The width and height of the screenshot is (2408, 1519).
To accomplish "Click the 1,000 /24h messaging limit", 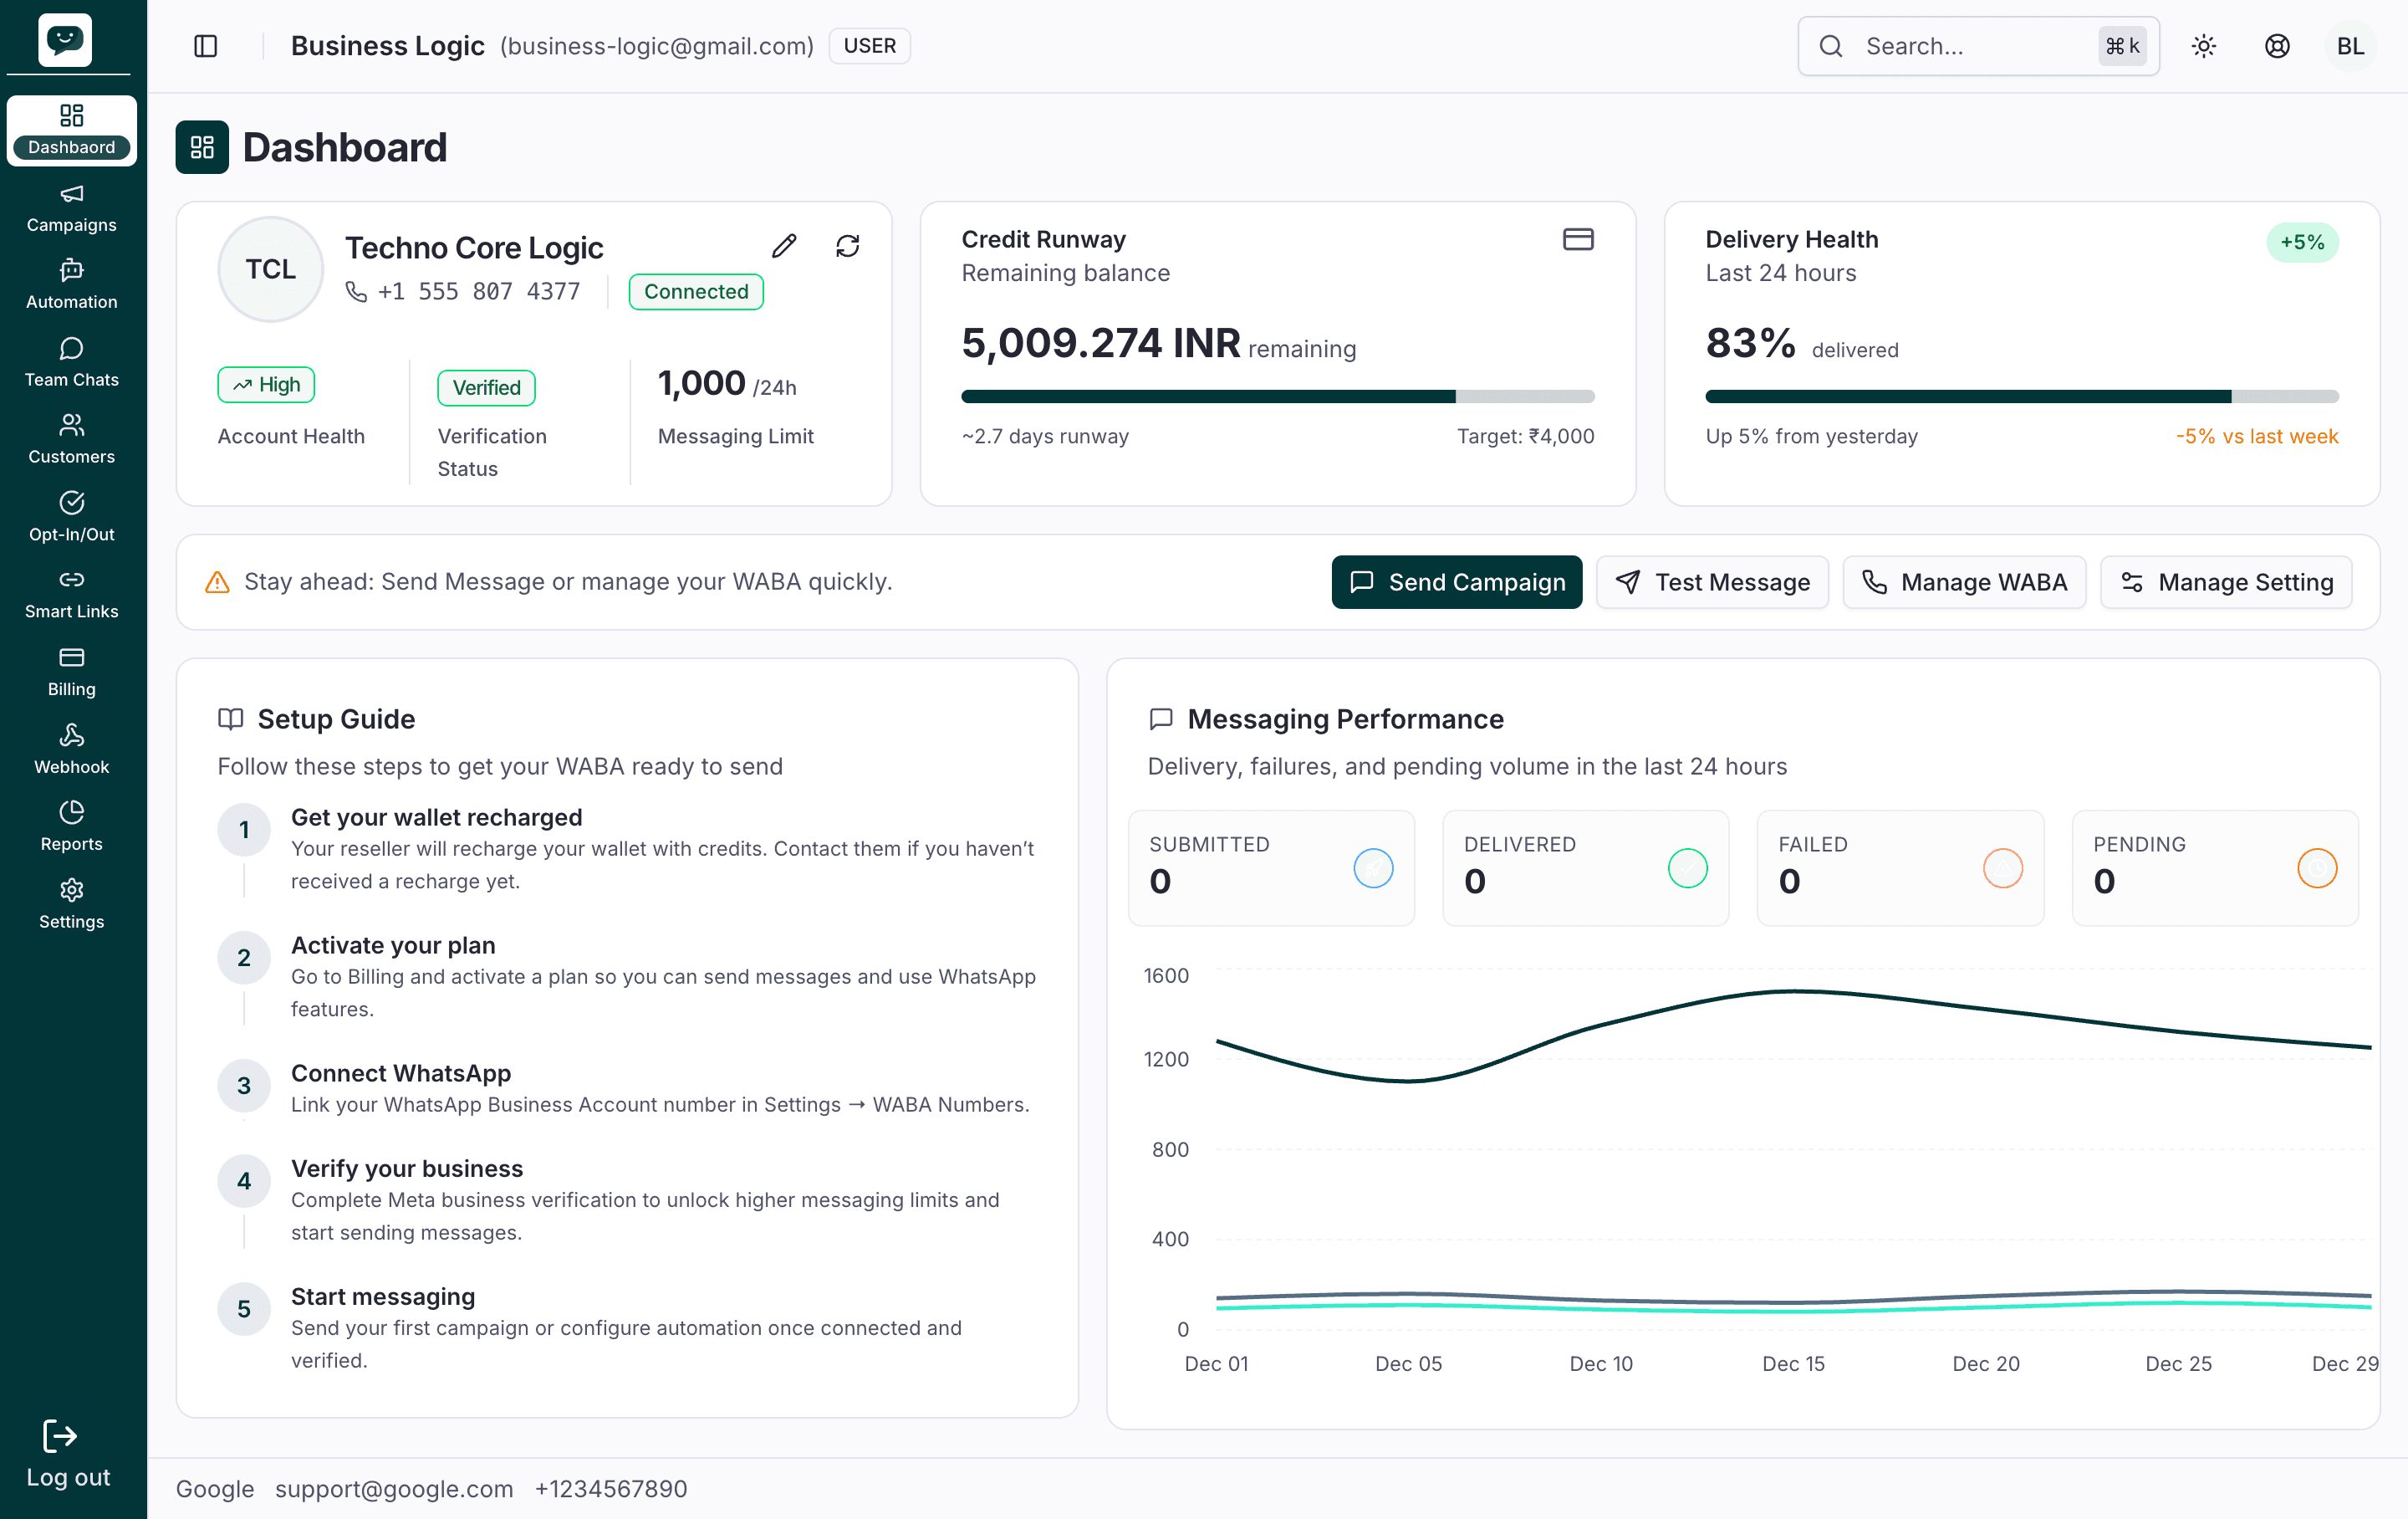I will pos(727,383).
